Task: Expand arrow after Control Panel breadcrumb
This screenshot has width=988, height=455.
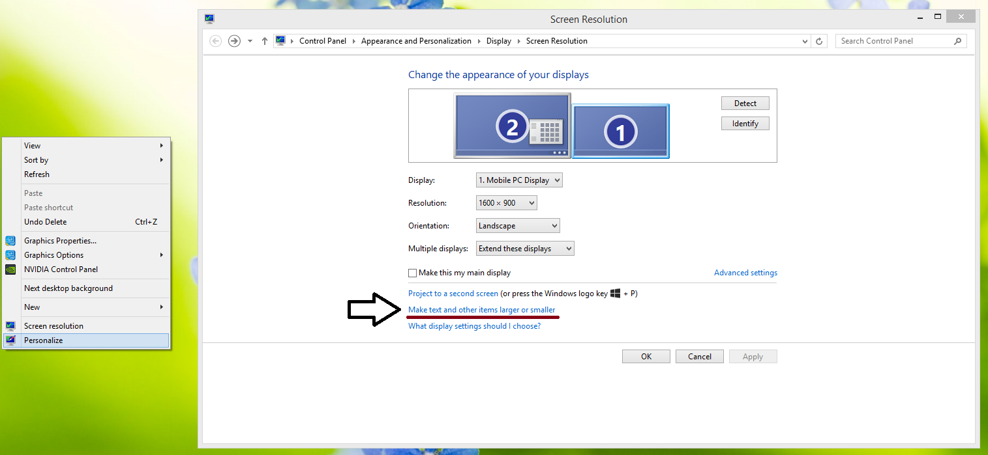Action: point(354,41)
